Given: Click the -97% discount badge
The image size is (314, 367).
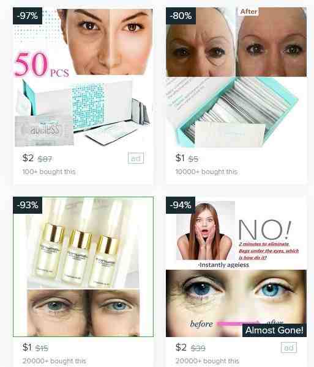Looking at the screenshot, I should point(28,16).
